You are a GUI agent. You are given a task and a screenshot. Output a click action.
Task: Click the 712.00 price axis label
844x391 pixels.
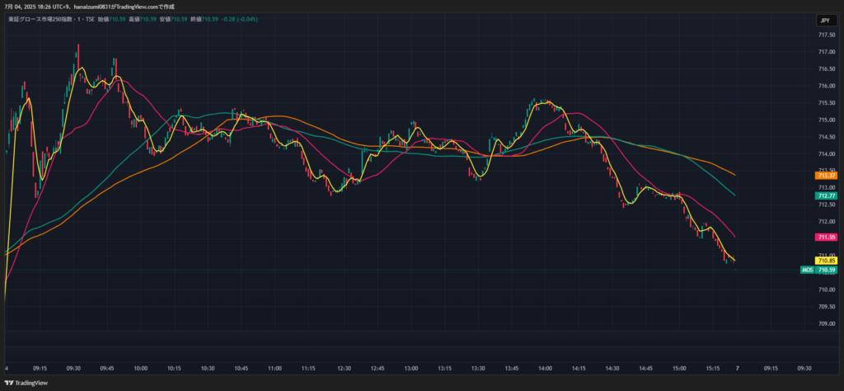[826, 221]
